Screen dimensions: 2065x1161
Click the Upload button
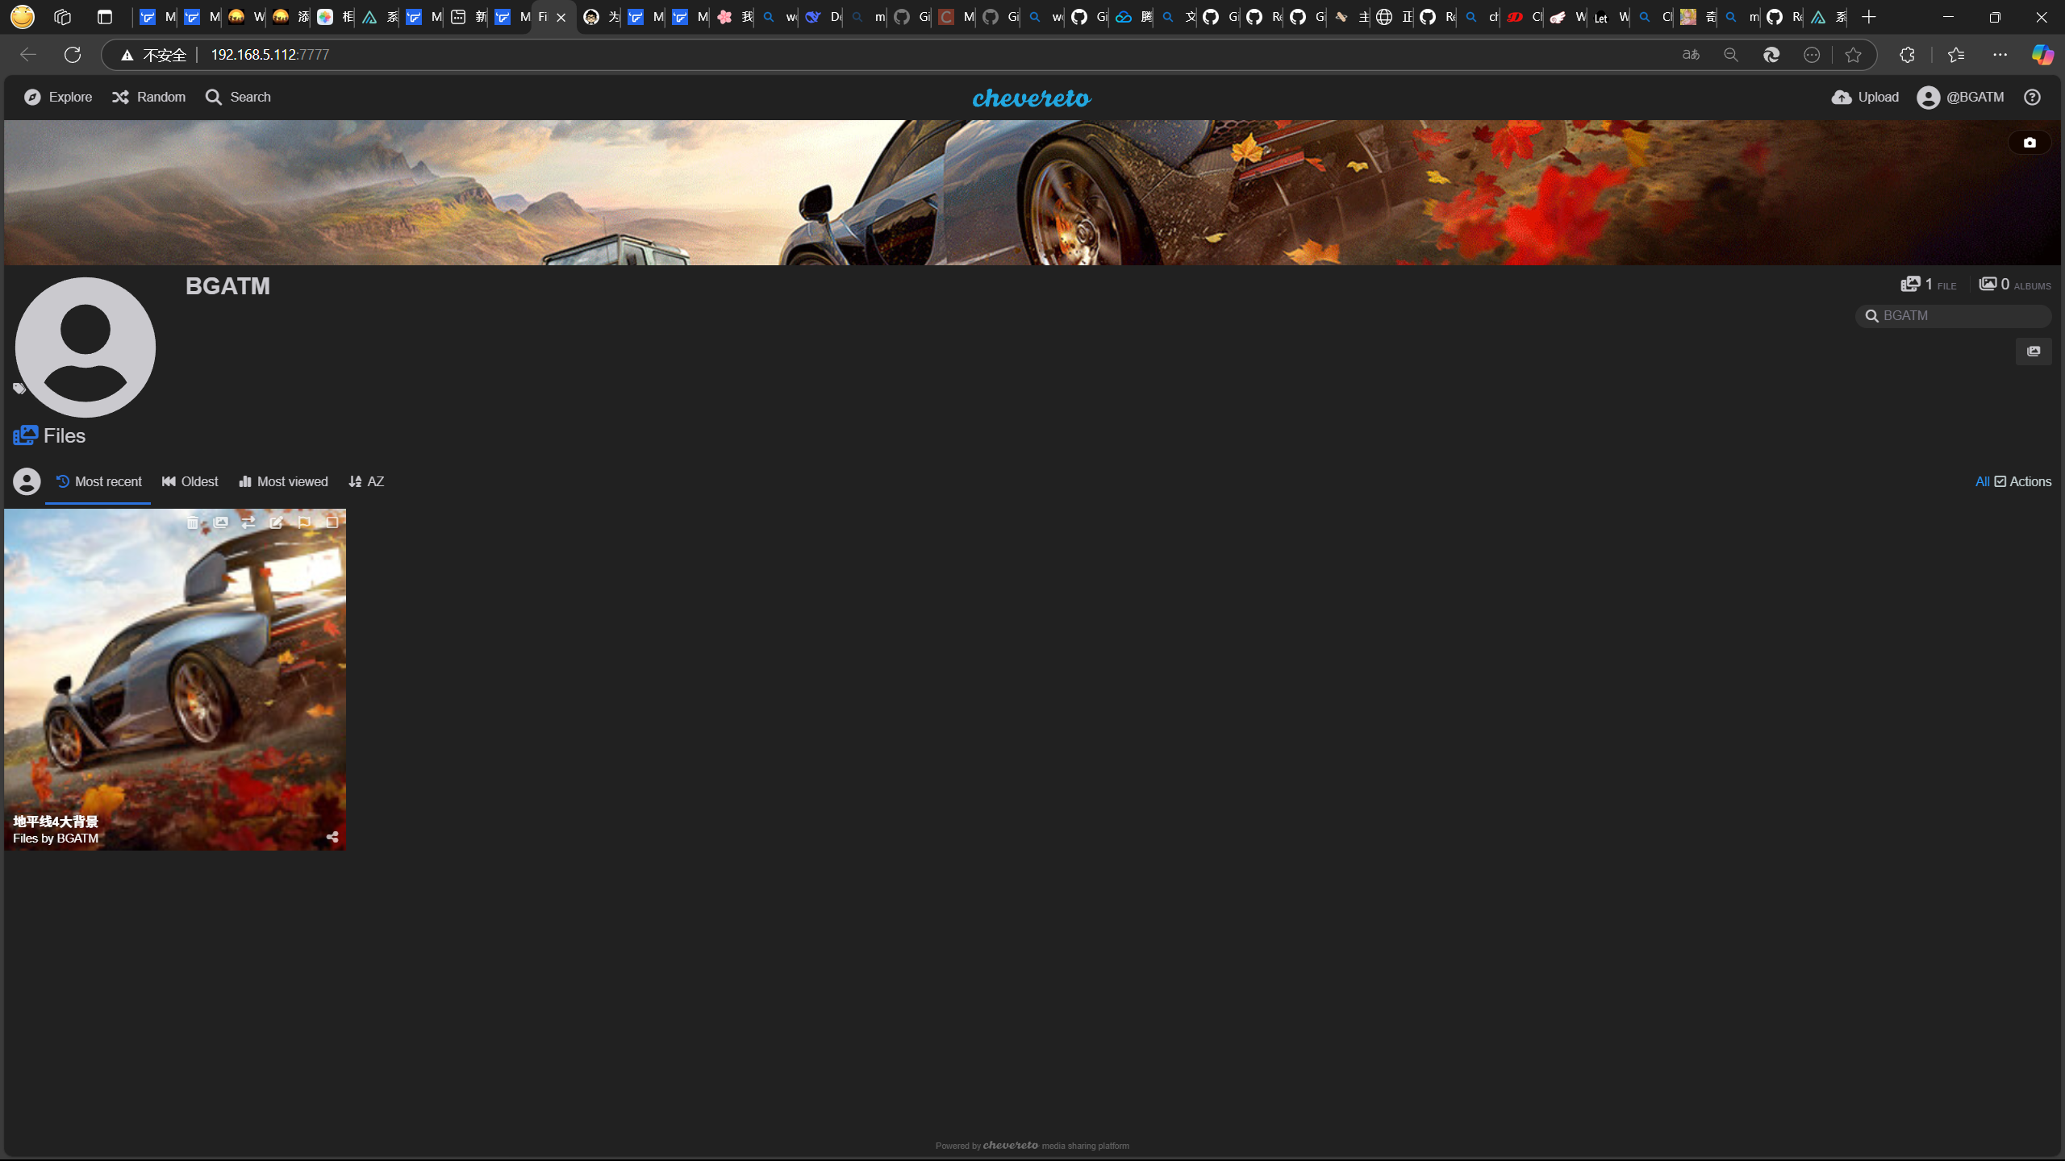pos(1865,97)
